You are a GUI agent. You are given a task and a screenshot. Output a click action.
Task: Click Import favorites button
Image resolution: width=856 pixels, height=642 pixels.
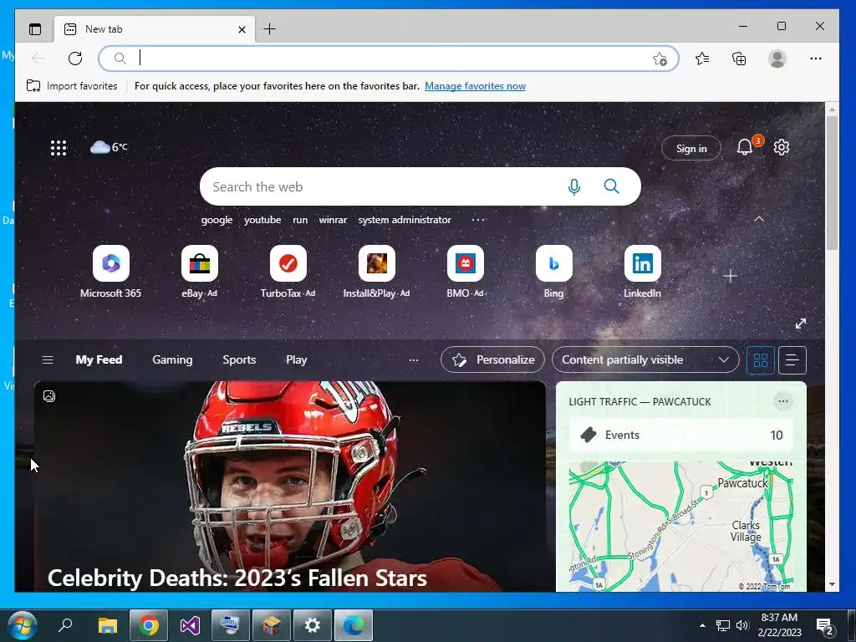(x=72, y=86)
